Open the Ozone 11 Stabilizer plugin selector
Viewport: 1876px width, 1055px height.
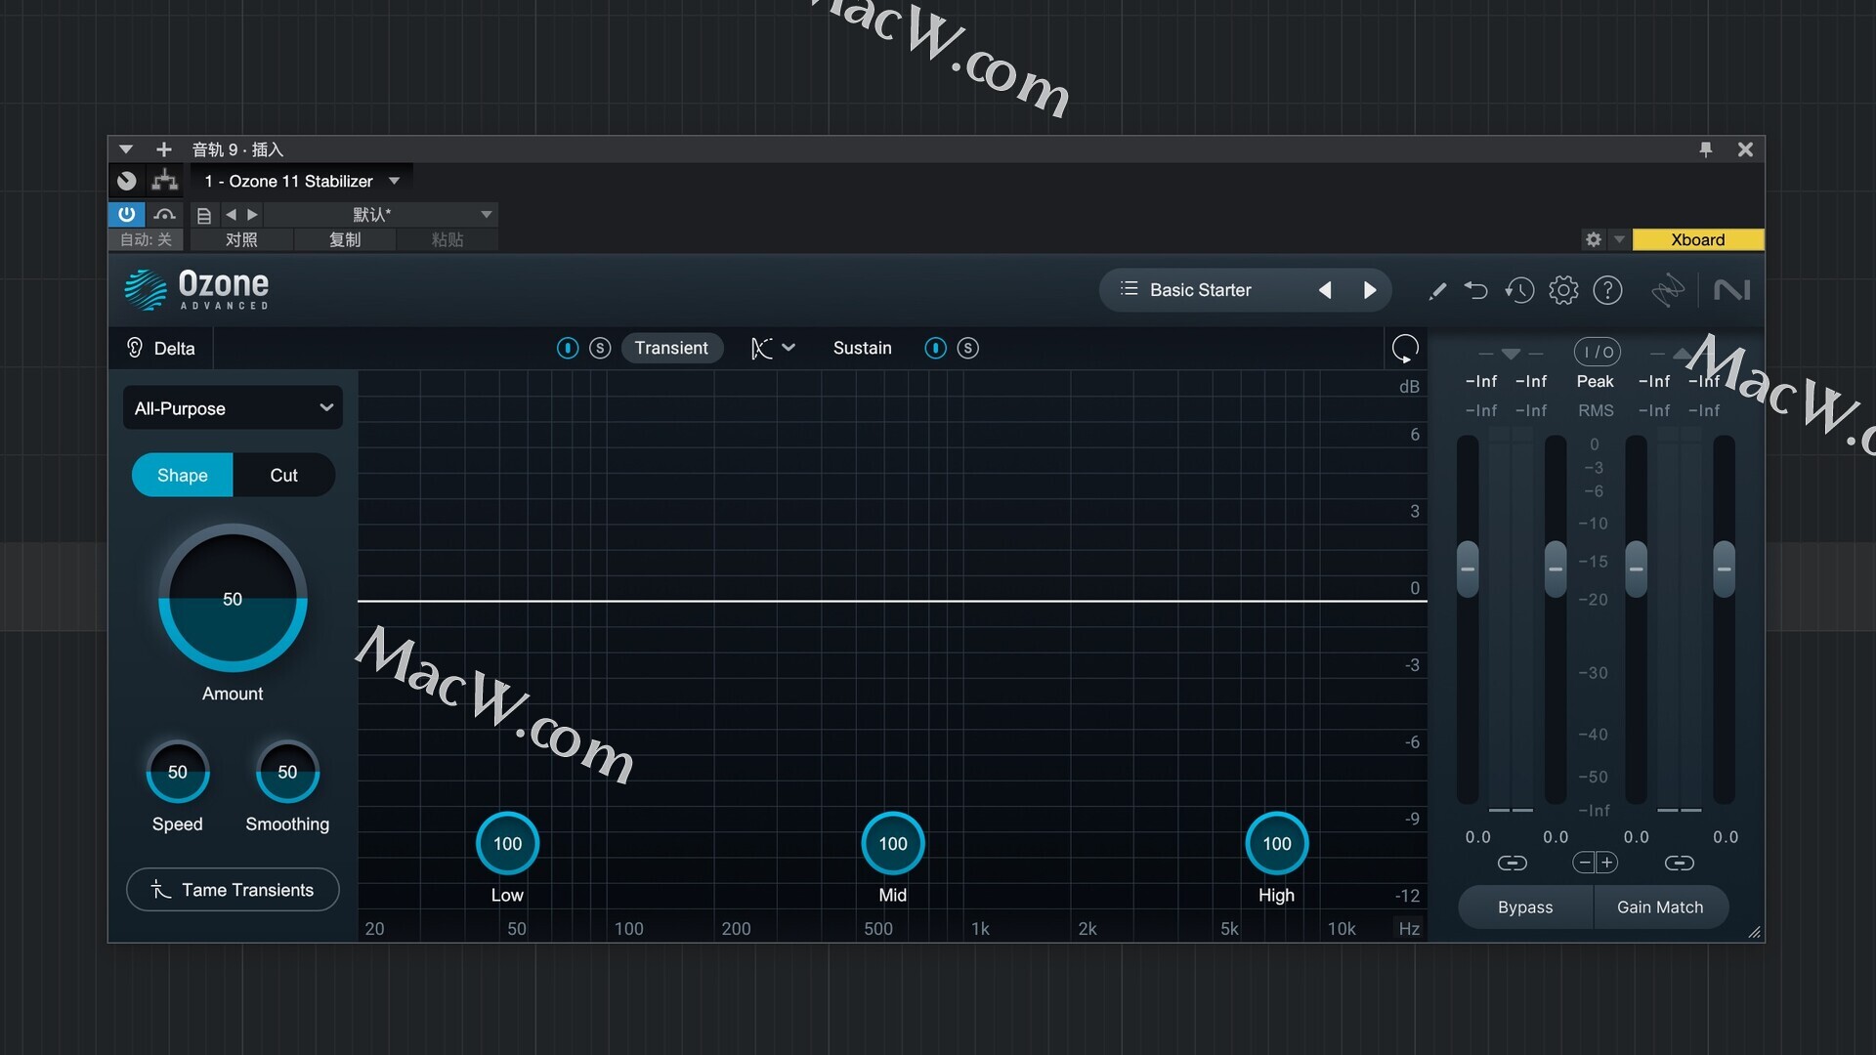(x=301, y=181)
